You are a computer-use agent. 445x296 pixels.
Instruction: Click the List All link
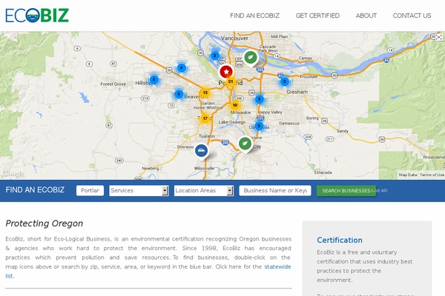pos(380,191)
